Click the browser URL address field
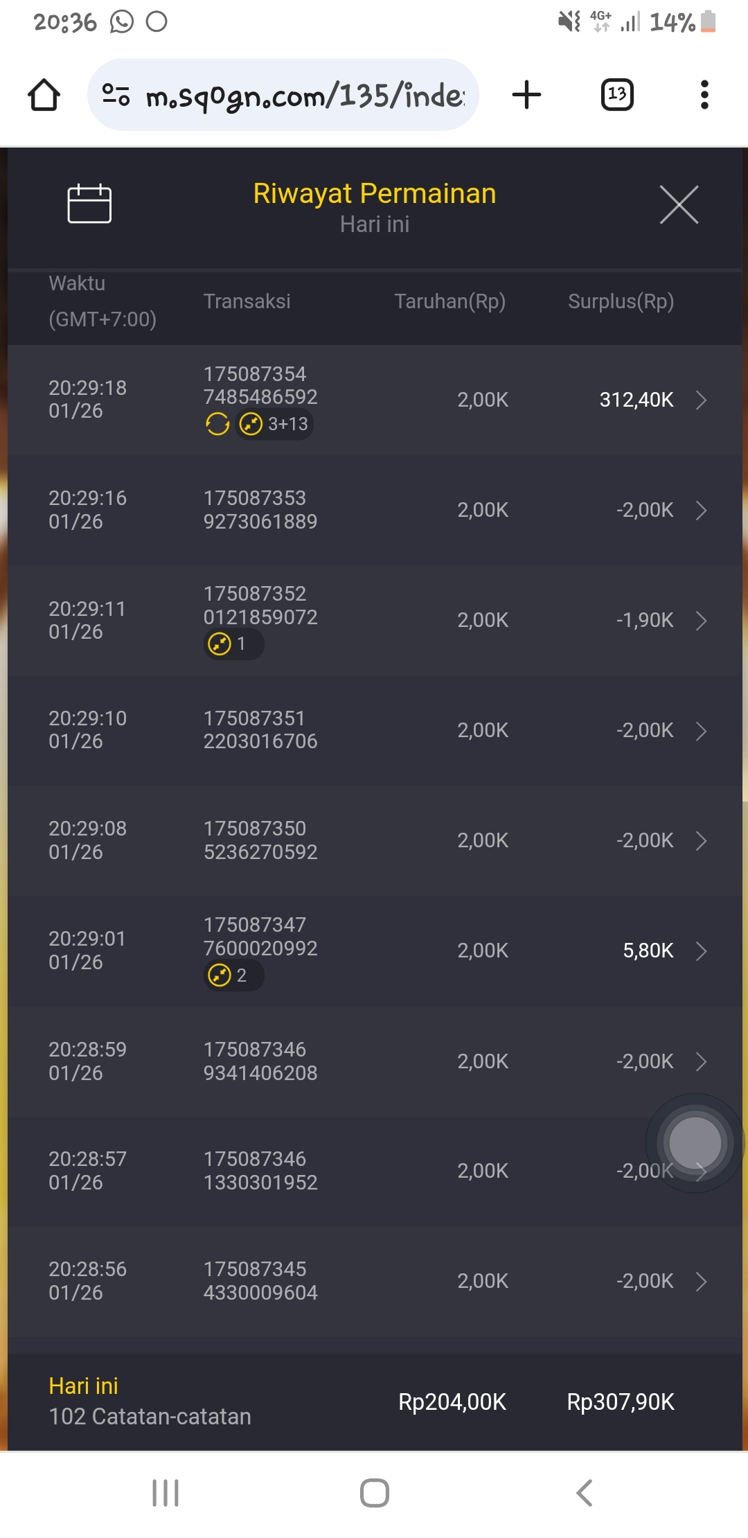 (305, 95)
